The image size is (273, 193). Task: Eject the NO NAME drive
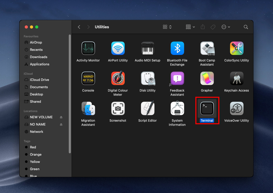click(x=61, y=125)
